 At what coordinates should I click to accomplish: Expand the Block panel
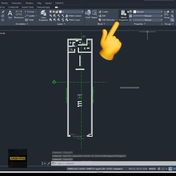pyautogui.click(x=101, y=24)
